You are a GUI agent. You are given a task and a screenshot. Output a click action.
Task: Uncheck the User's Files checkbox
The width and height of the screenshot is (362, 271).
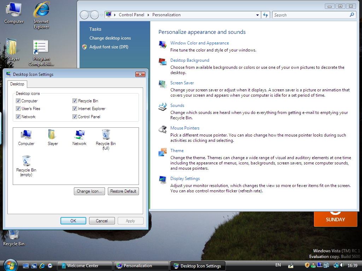[18, 109]
